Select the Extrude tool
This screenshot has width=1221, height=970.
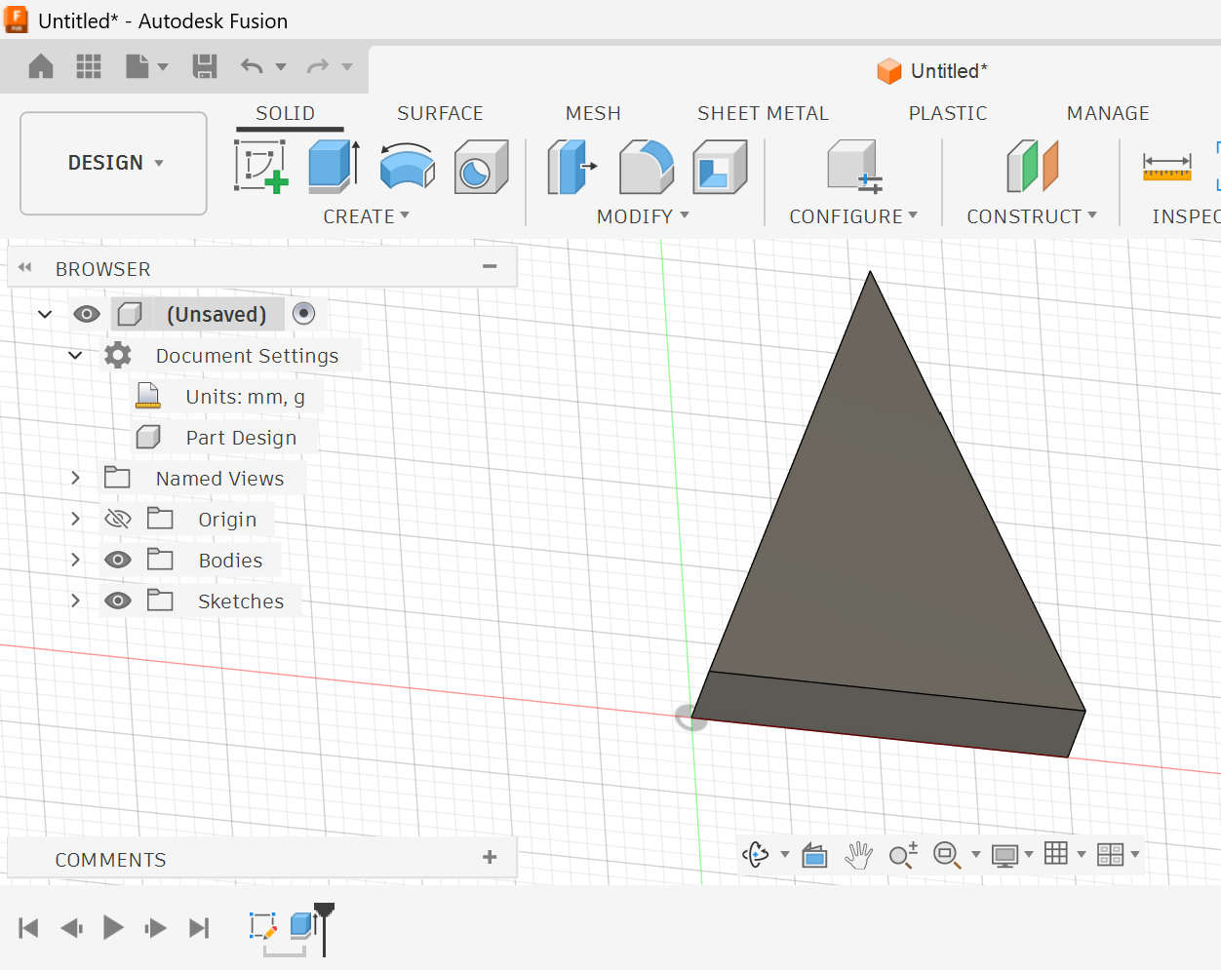(x=335, y=166)
